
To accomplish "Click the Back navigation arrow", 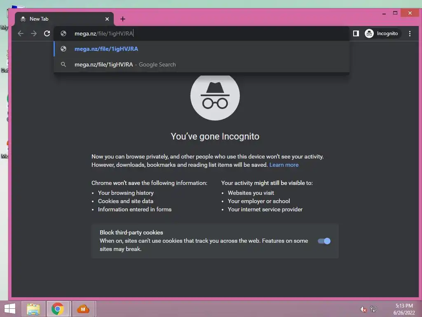I will tap(21, 33).
